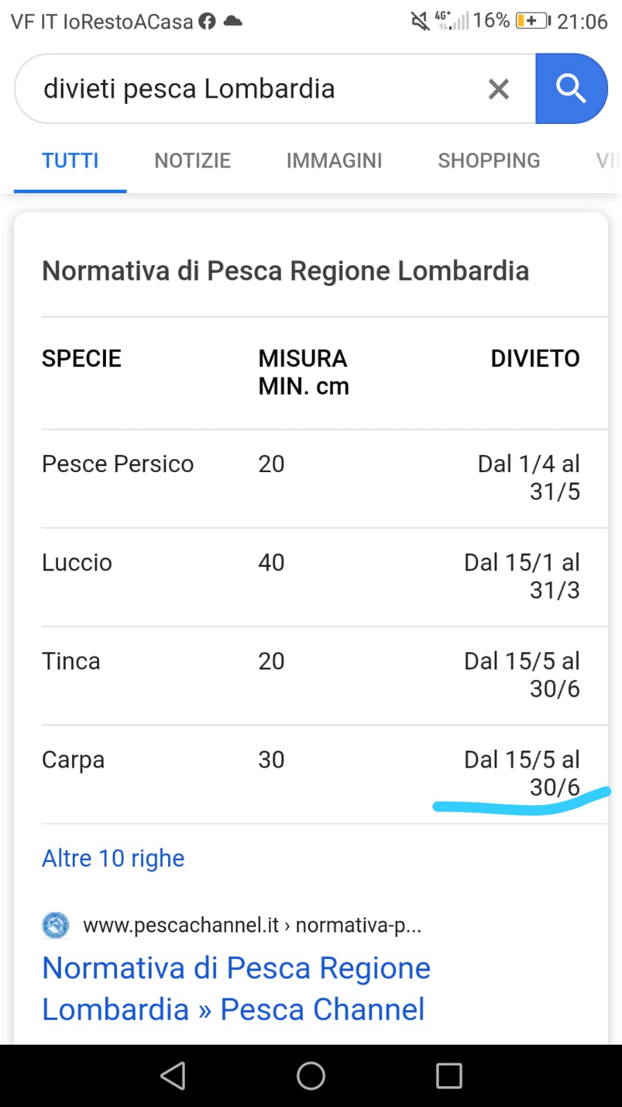The height and width of the screenshot is (1107, 622).
Task: Tap the snippet heading Normativa di Pesca
Action: pos(285,271)
